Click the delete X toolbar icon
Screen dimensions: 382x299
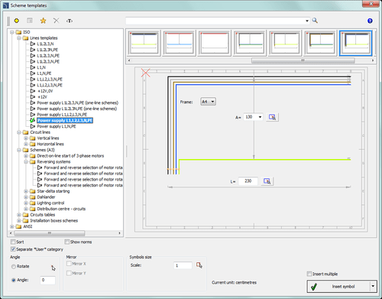click(57, 21)
